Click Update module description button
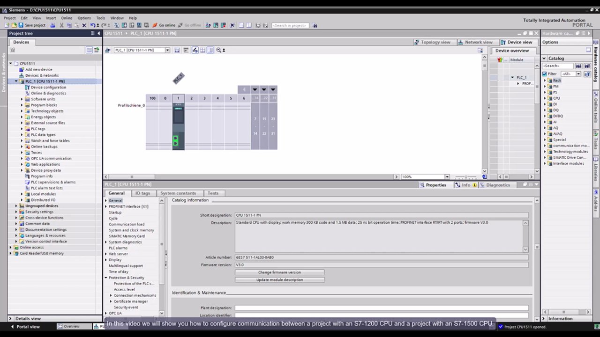 pyautogui.click(x=279, y=280)
